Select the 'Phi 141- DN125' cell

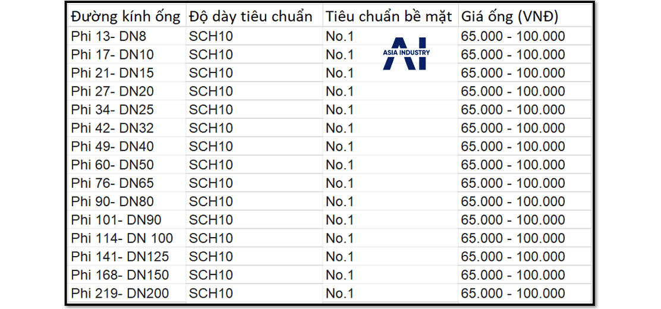point(119,257)
